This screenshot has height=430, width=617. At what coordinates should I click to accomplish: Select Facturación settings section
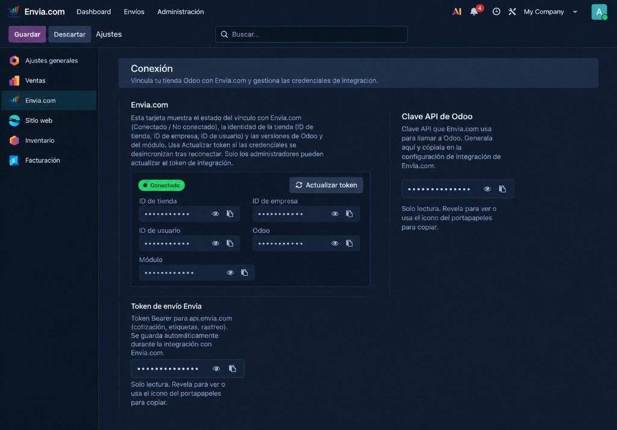pyautogui.click(x=49, y=160)
